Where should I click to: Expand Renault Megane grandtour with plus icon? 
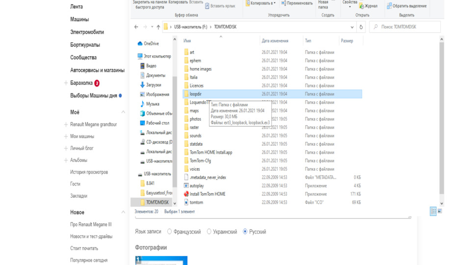pyautogui.click(x=66, y=124)
